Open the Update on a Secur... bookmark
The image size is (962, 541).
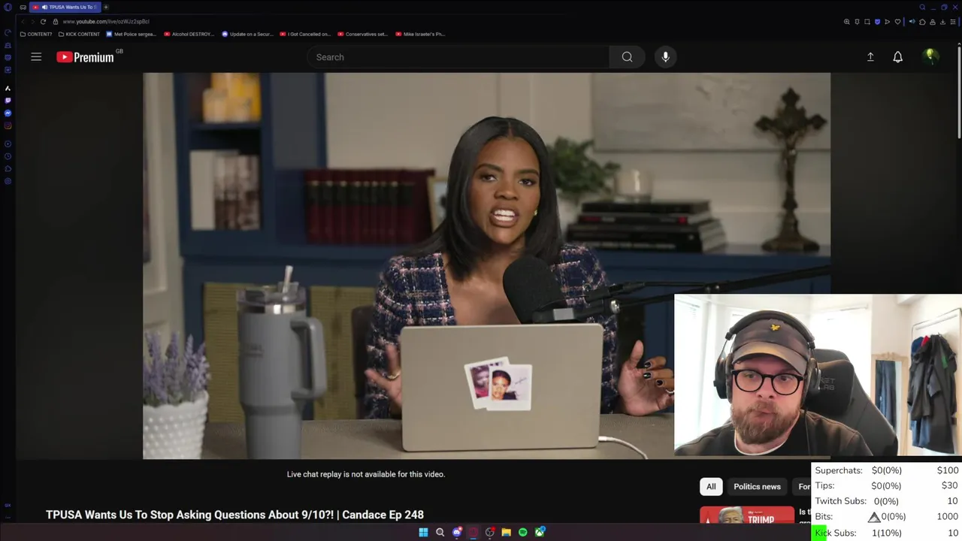click(247, 34)
